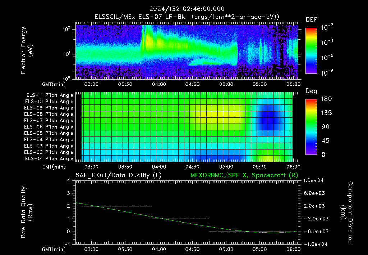Click the Deg pitch angle color bar
Viewport: 368px width, 255px height.
[311, 127]
